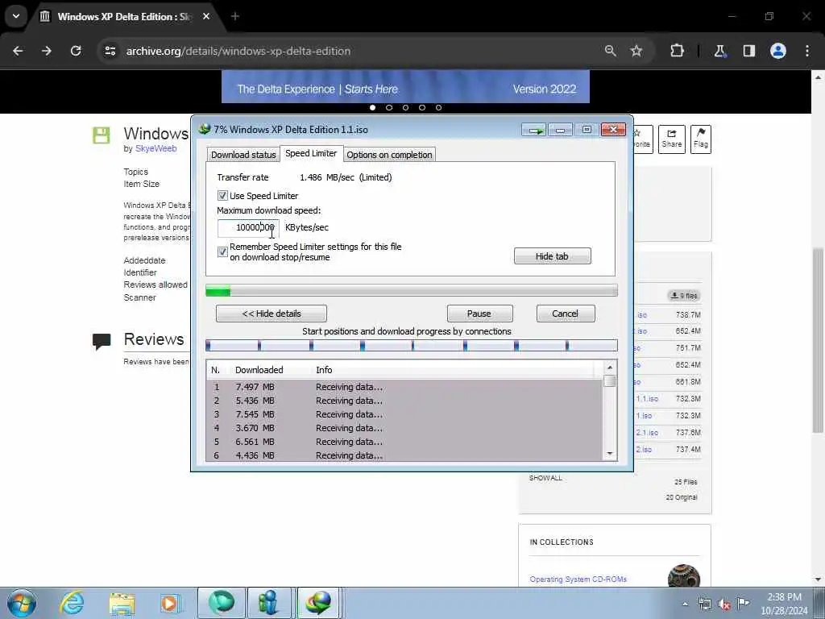Launch Internet Explorer from taskbar

point(72,603)
